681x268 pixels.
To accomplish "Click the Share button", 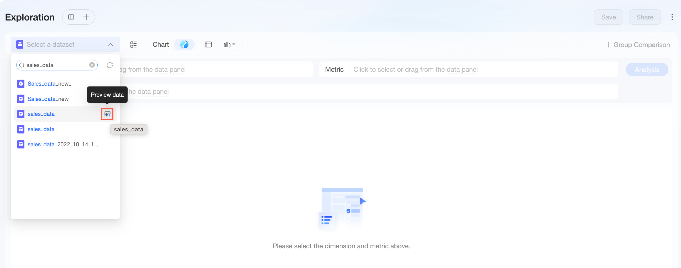I will 645,17.
